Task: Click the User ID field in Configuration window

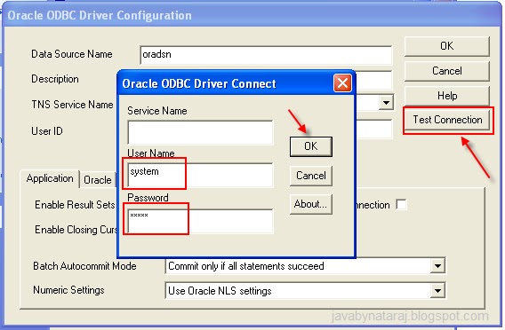Action: click(x=374, y=130)
